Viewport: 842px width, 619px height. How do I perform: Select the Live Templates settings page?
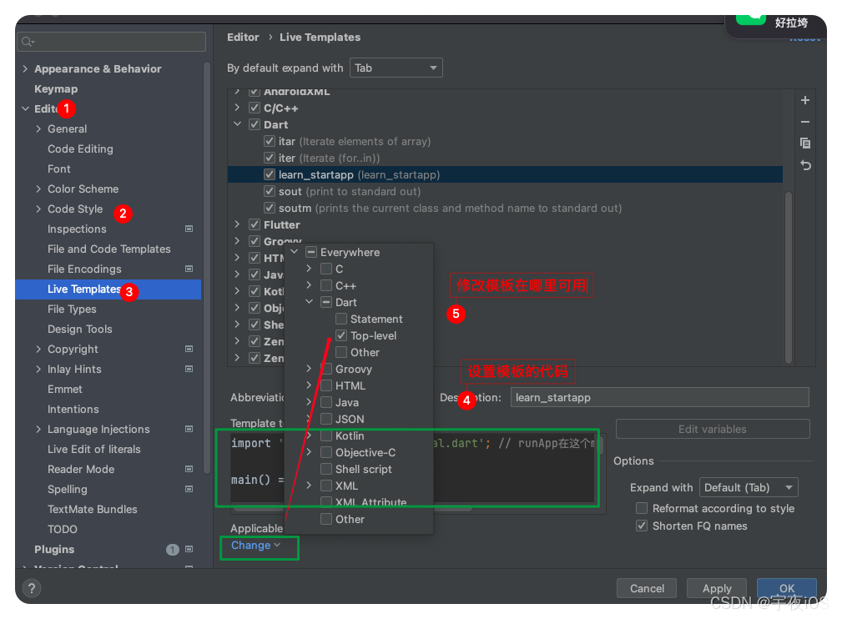tap(108, 289)
